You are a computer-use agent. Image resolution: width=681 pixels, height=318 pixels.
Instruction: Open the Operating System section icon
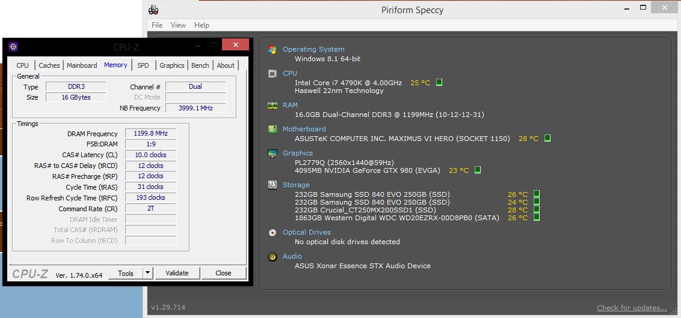tap(273, 49)
